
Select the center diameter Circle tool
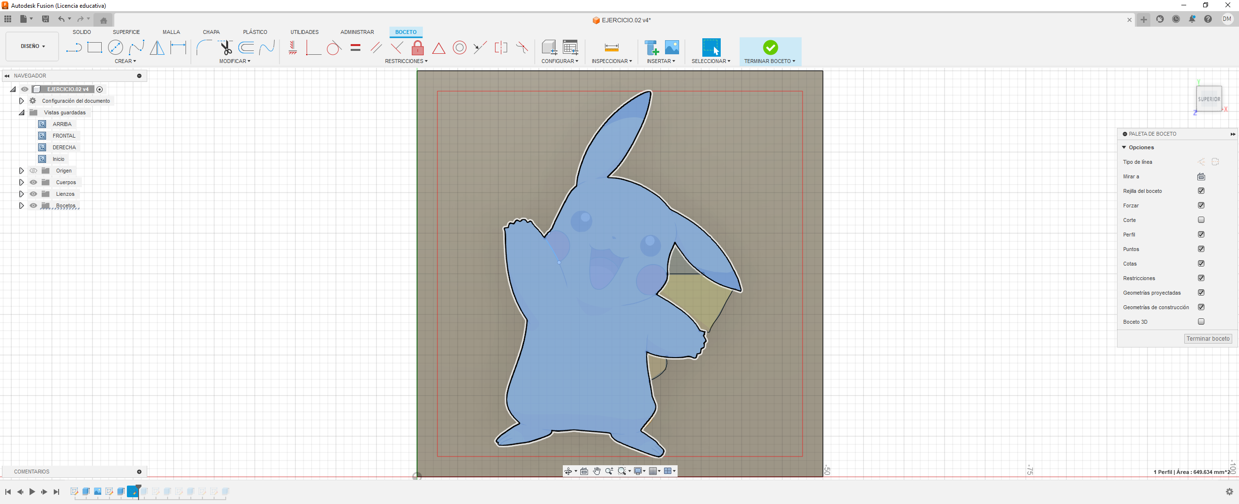115,47
